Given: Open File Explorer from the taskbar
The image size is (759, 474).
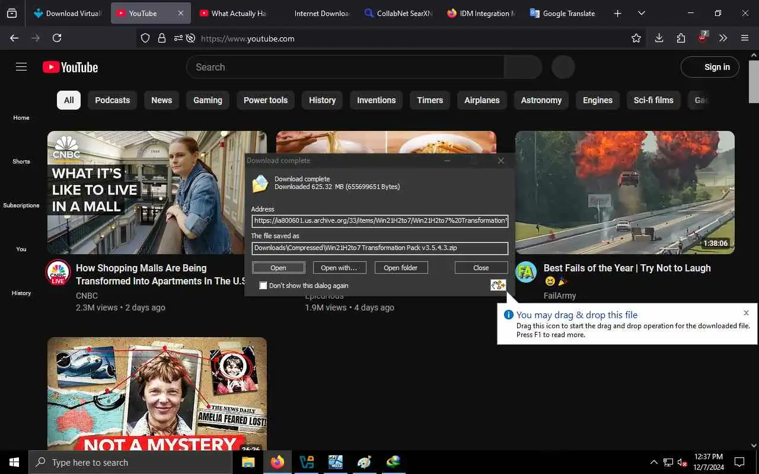Looking at the screenshot, I should pyautogui.click(x=248, y=462).
